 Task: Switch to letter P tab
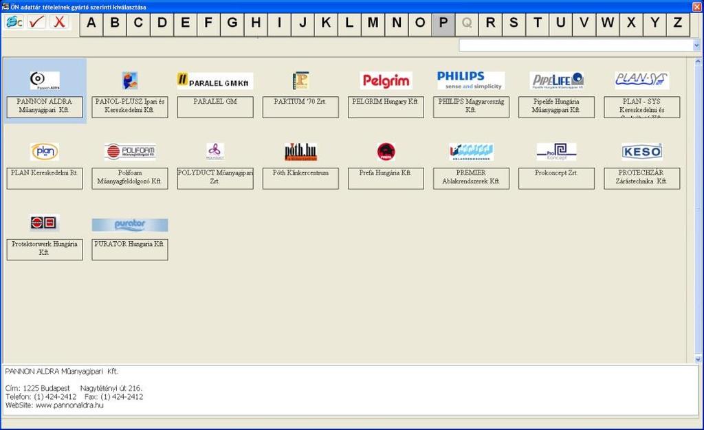[443, 23]
